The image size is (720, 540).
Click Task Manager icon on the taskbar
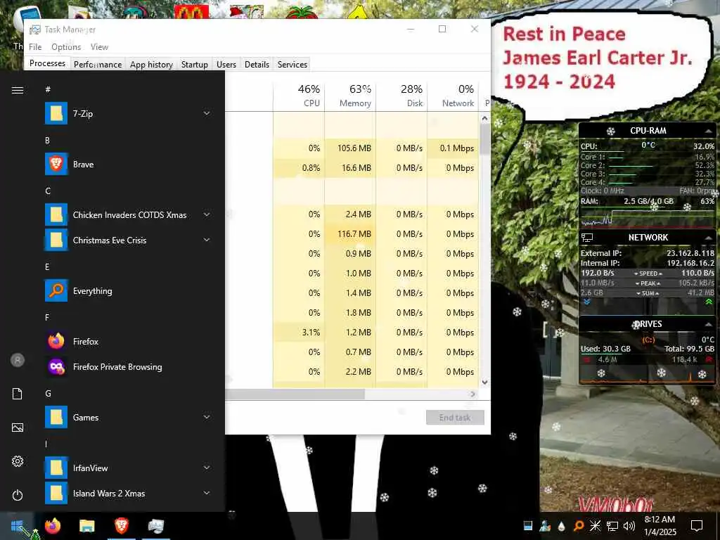(155, 526)
